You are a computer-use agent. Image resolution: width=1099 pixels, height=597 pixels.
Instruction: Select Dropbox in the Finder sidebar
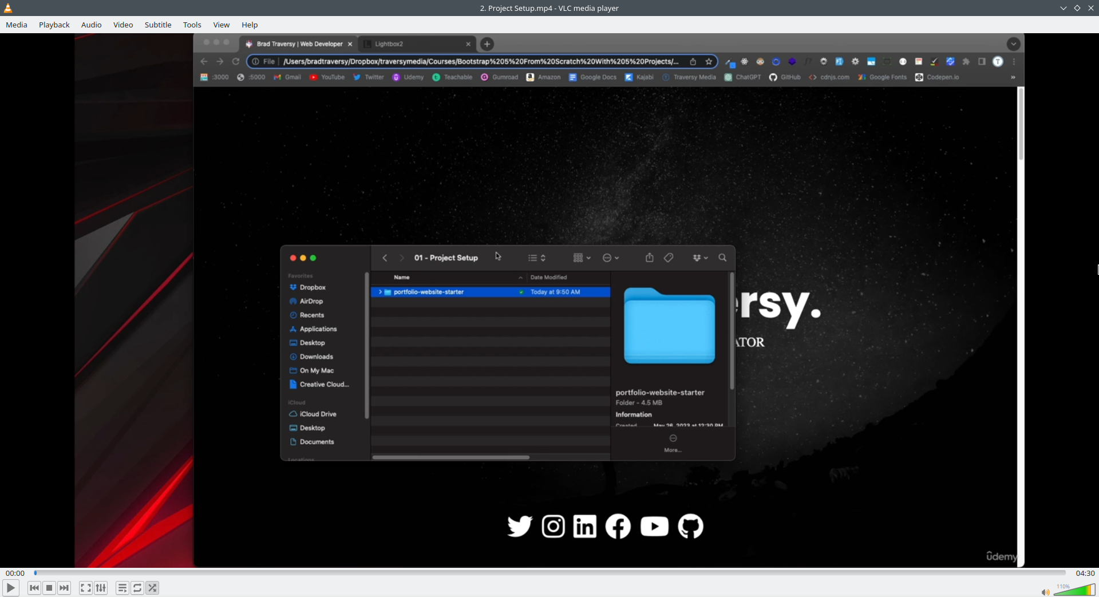[x=313, y=287]
